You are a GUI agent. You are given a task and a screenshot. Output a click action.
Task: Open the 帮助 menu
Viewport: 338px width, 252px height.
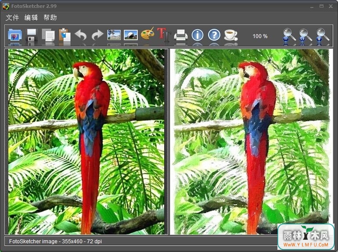tap(50, 17)
